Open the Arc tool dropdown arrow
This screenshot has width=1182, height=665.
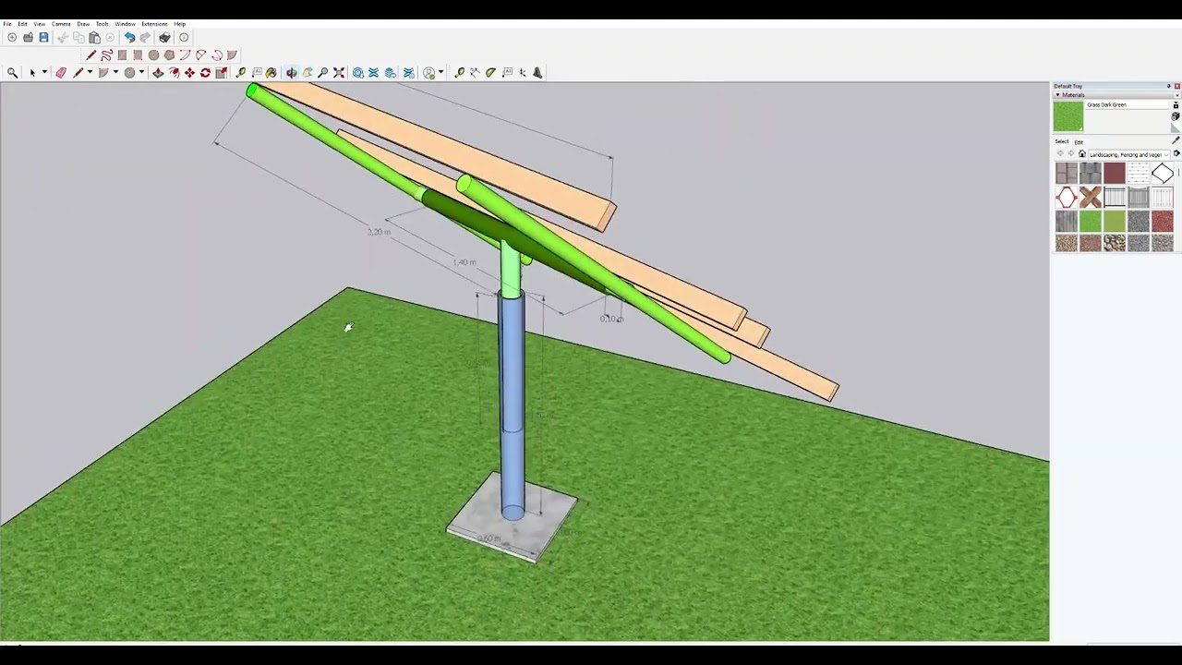pos(115,72)
